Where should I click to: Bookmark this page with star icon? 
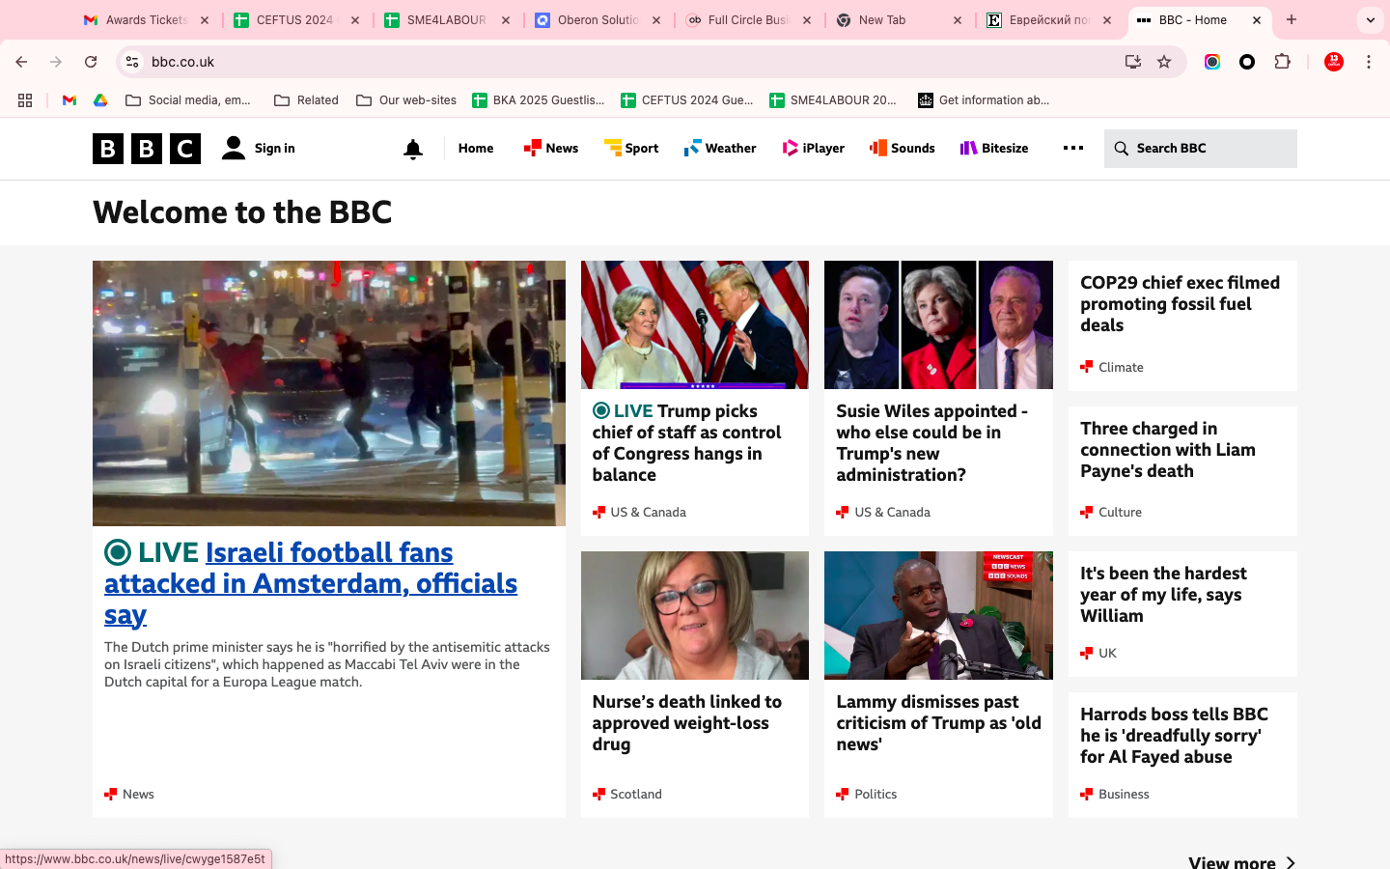coord(1164,62)
